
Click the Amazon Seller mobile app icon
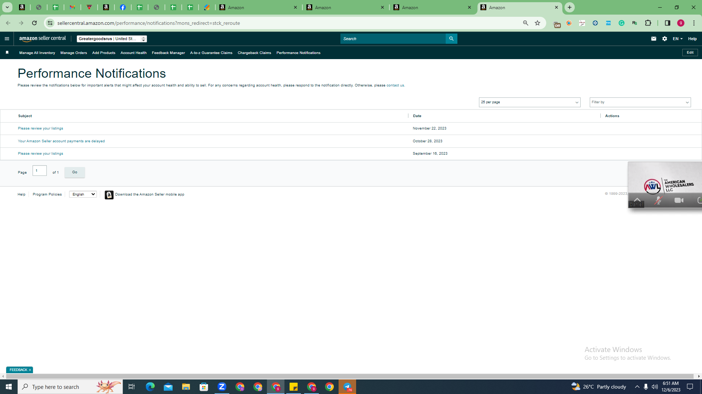coord(109,195)
